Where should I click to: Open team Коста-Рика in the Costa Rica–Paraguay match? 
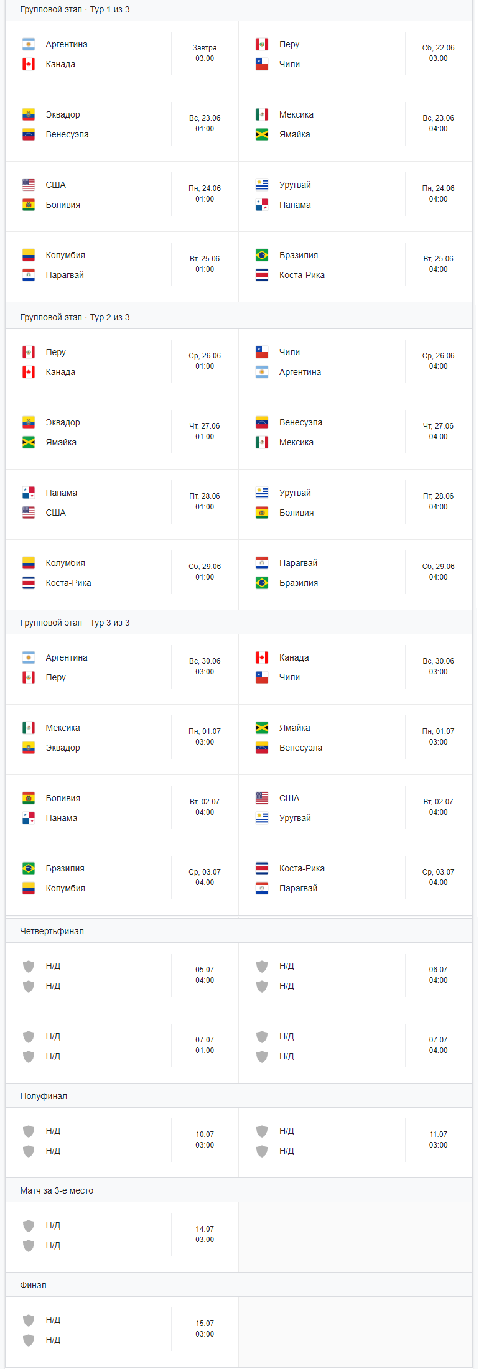pos(302,868)
